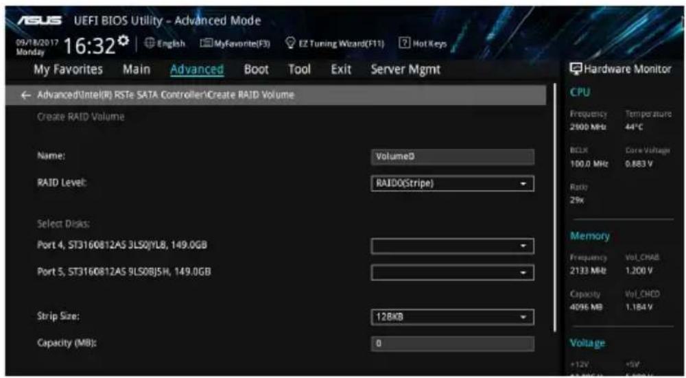Click the 'RAID Level:' label
Image resolution: width=686 pixels, height=378 pixels.
pos(62,183)
